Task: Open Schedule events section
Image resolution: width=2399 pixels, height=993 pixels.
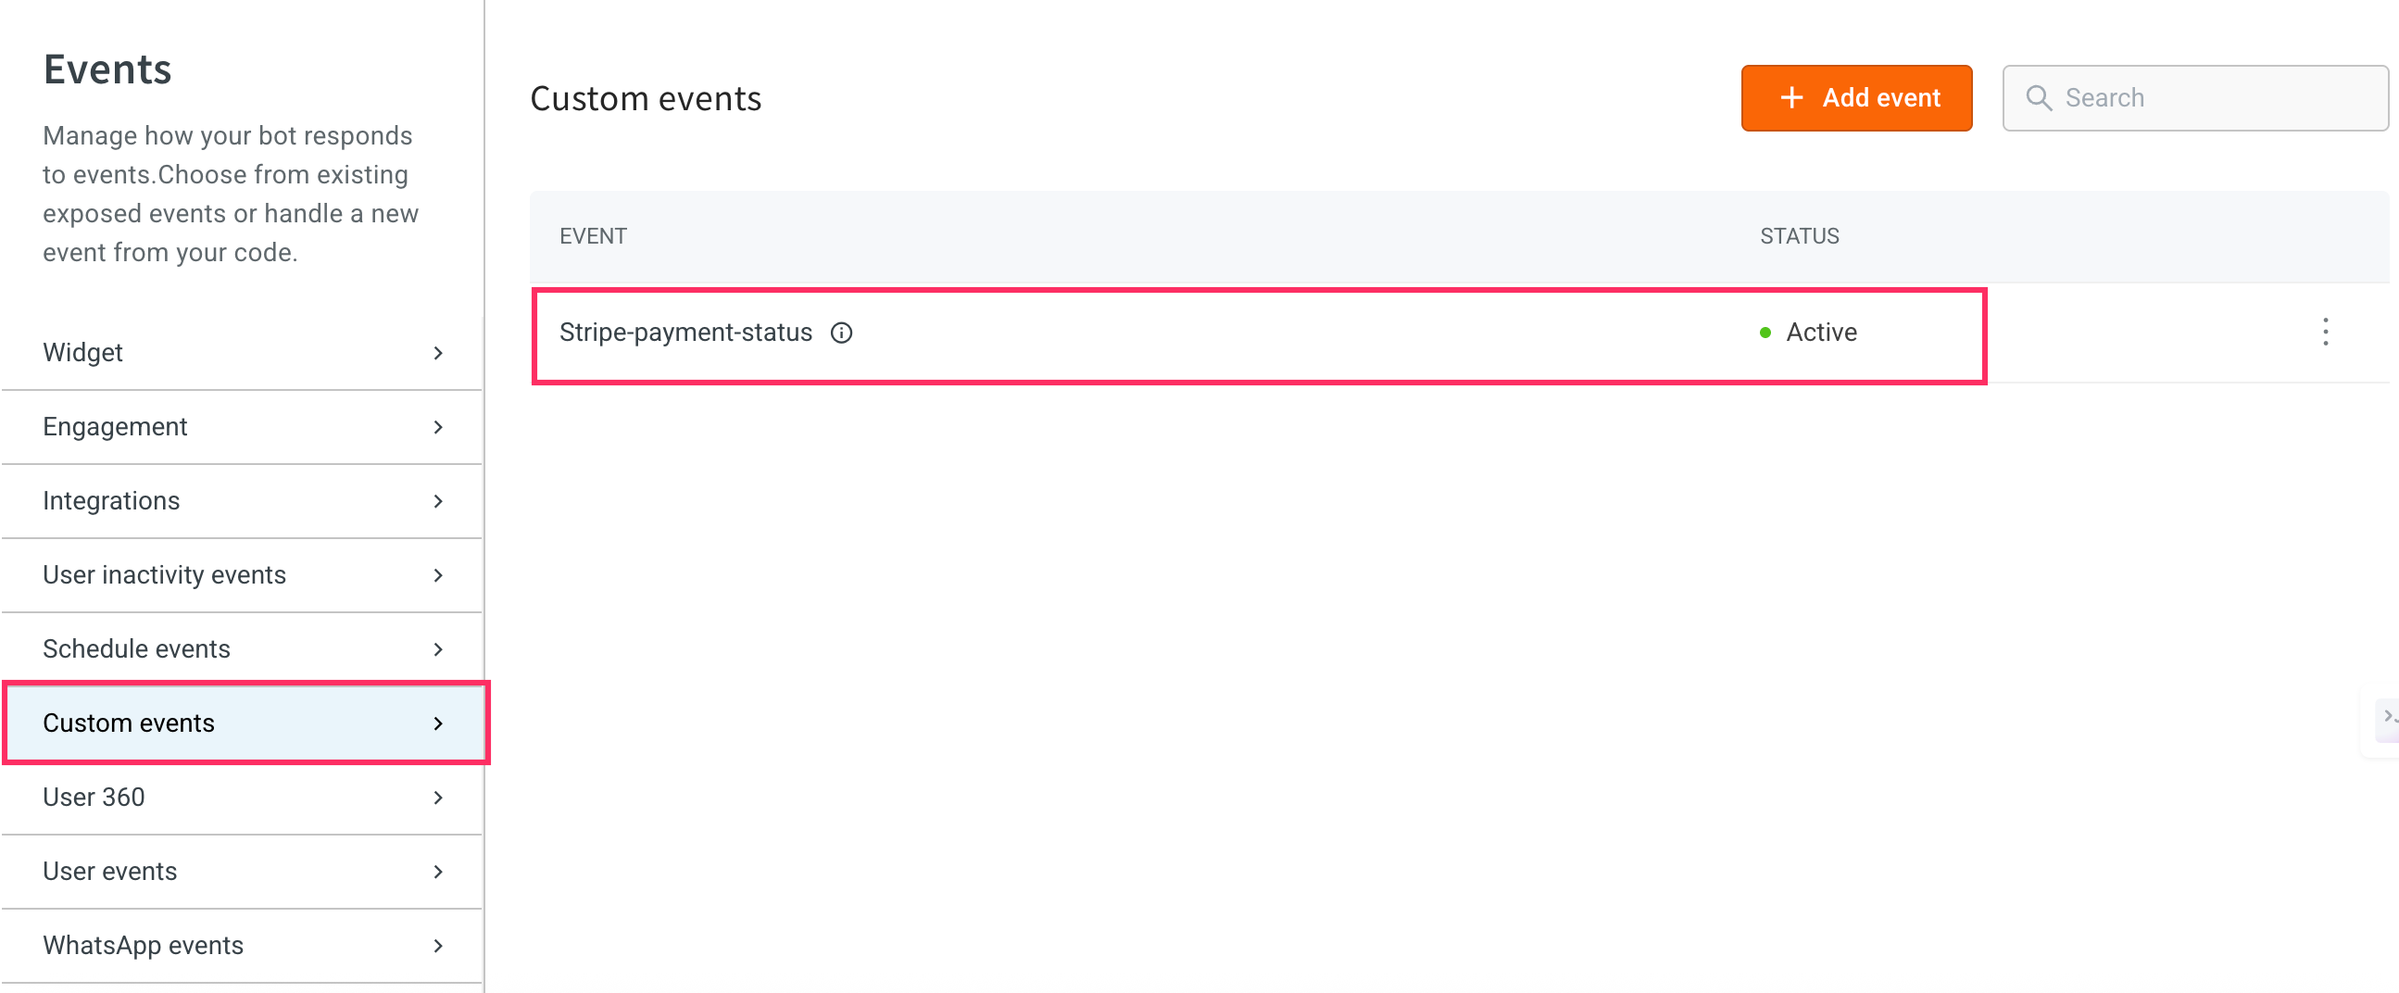Action: (x=137, y=648)
